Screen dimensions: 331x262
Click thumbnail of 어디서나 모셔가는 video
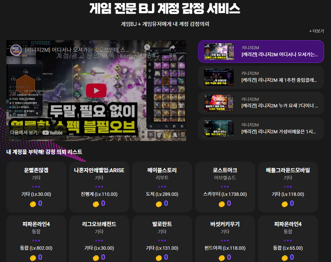pos(219,52)
